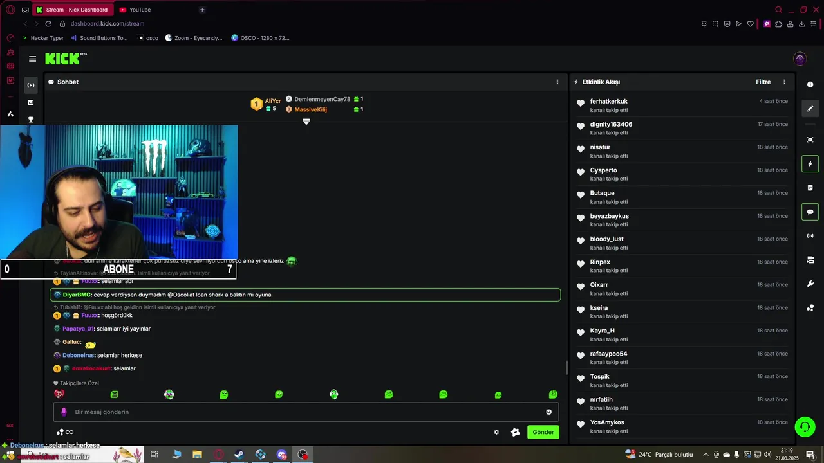Select the Stream - Kick Dashboard tab

(72, 10)
